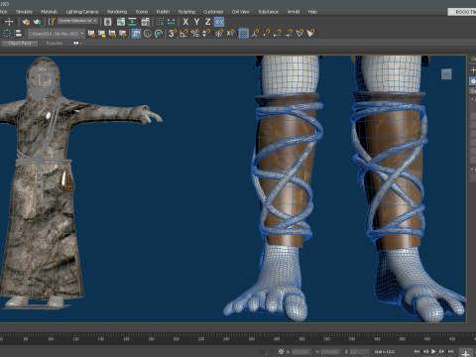Screen dimensions: 476x357
Task: Open the Substance menu
Action: click(x=268, y=12)
